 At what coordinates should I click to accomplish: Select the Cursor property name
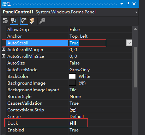pos(14,117)
